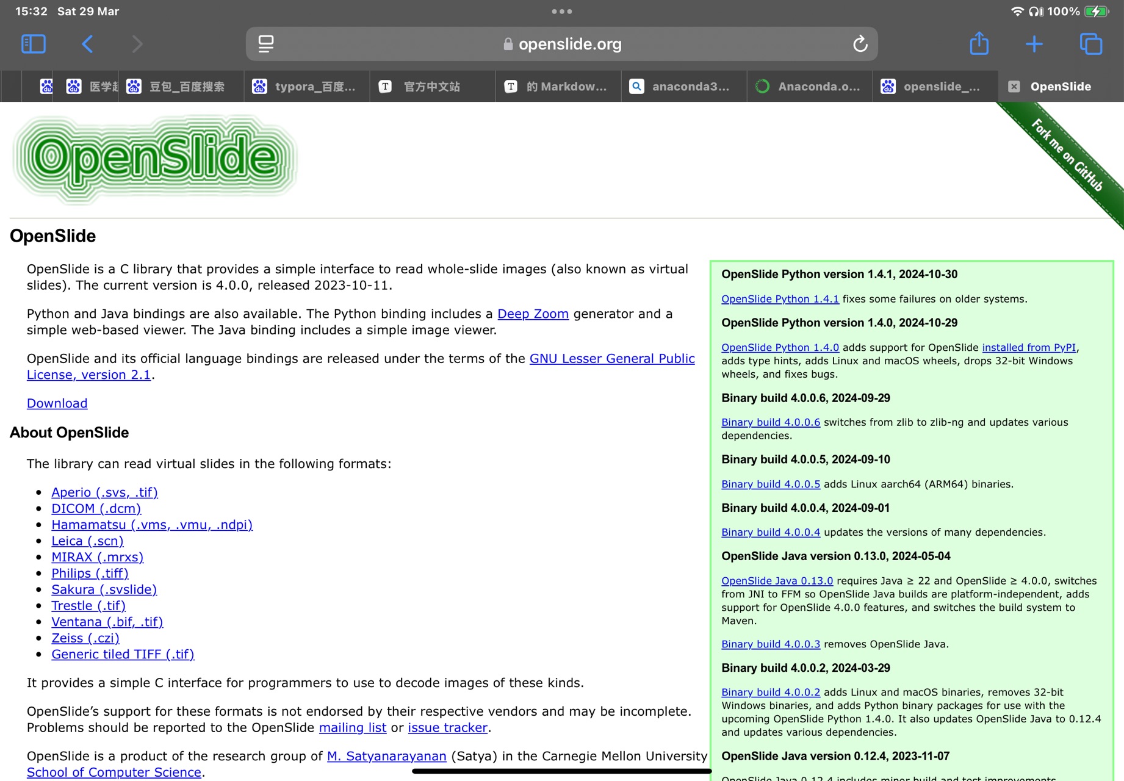This screenshot has height=781, width=1124.
Task: Open the Download link
Action: pyautogui.click(x=57, y=403)
